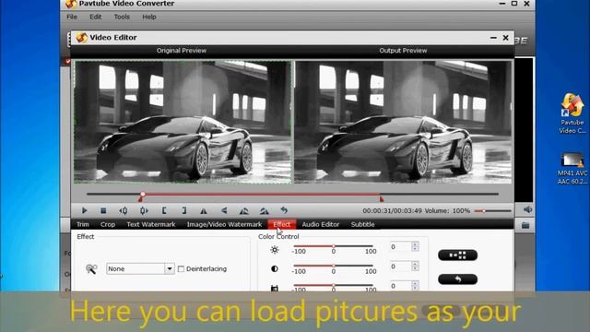Open the File menu
590x332 pixels.
click(x=72, y=17)
